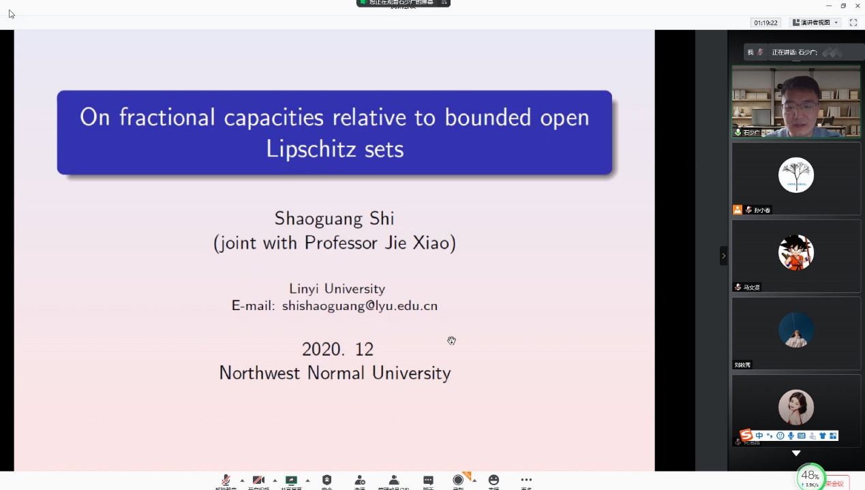
Task: Open the Manage Members panel
Action: pyautogui.click(x=393, y=480)
